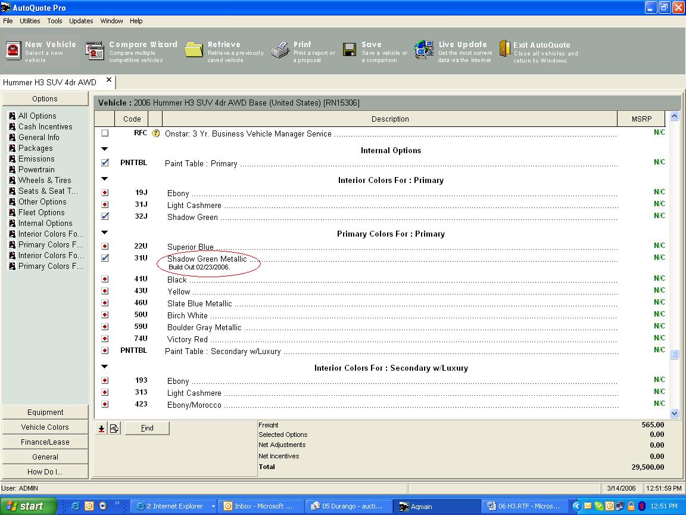Open the Windows start button

pos(29,506)
